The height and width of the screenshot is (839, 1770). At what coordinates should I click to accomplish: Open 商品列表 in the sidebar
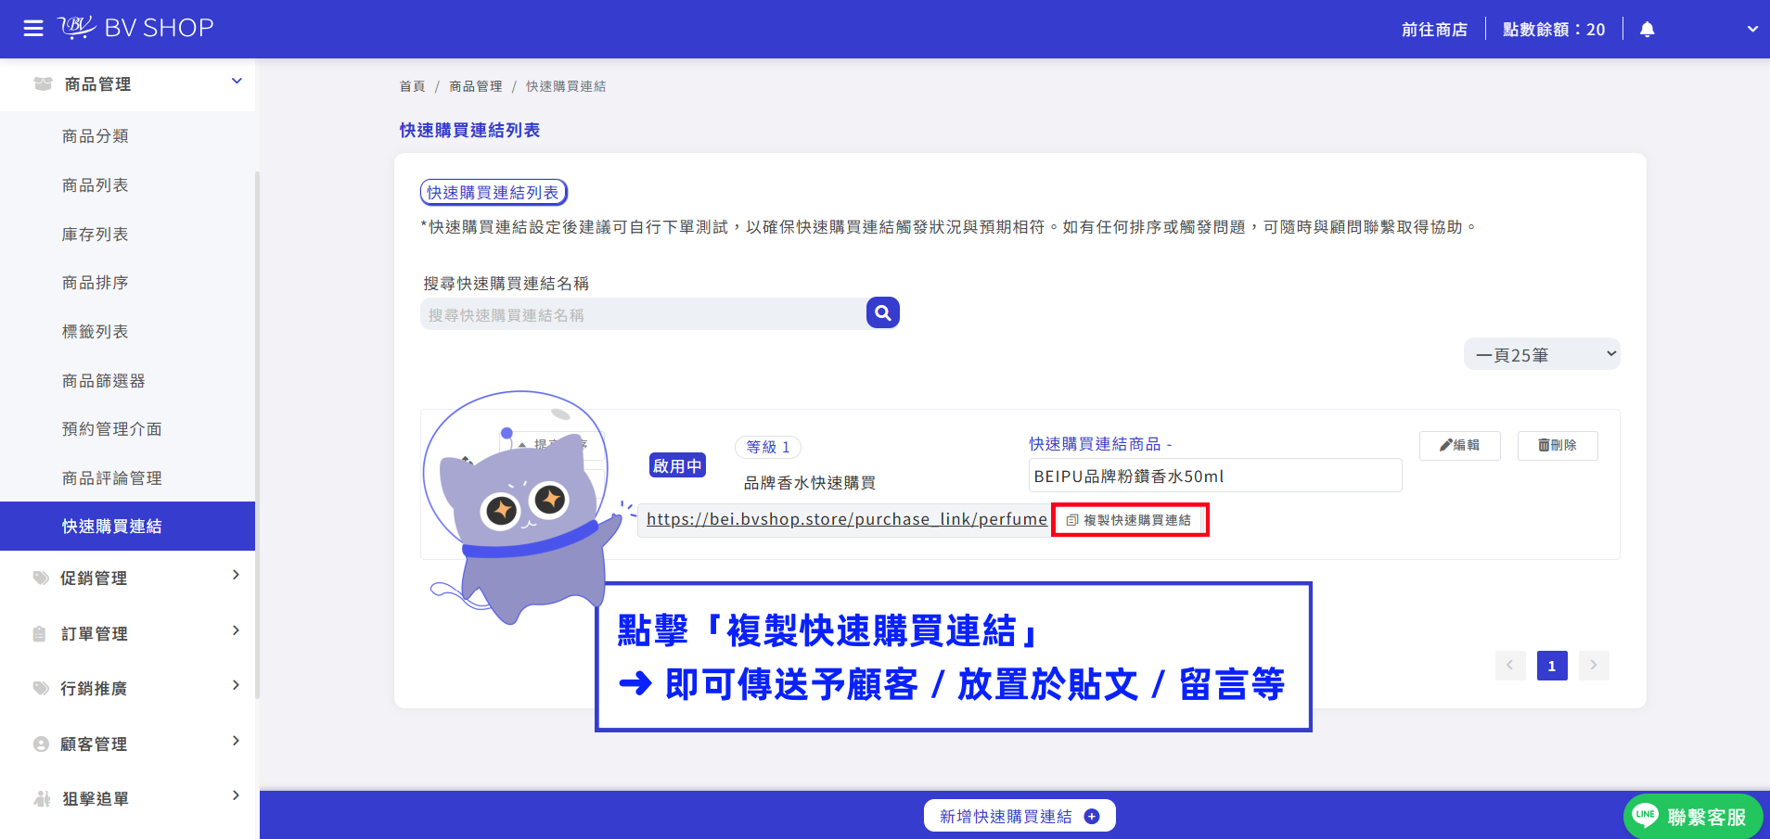point(96,185)
